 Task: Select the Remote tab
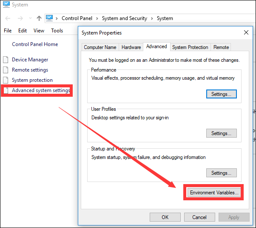(221, 47)
